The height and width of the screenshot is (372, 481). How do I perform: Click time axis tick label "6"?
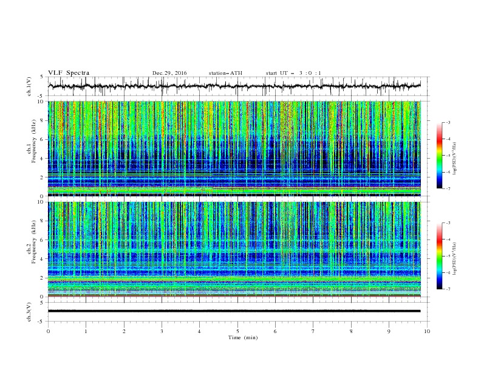pyautogui.click(x=275, y=331)
